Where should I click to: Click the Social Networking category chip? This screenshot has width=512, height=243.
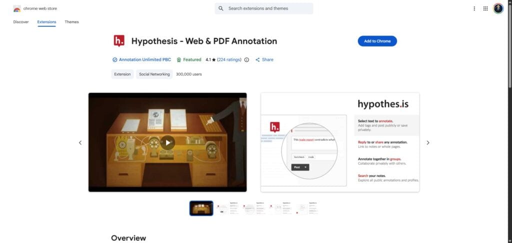[x=154, y=74]
